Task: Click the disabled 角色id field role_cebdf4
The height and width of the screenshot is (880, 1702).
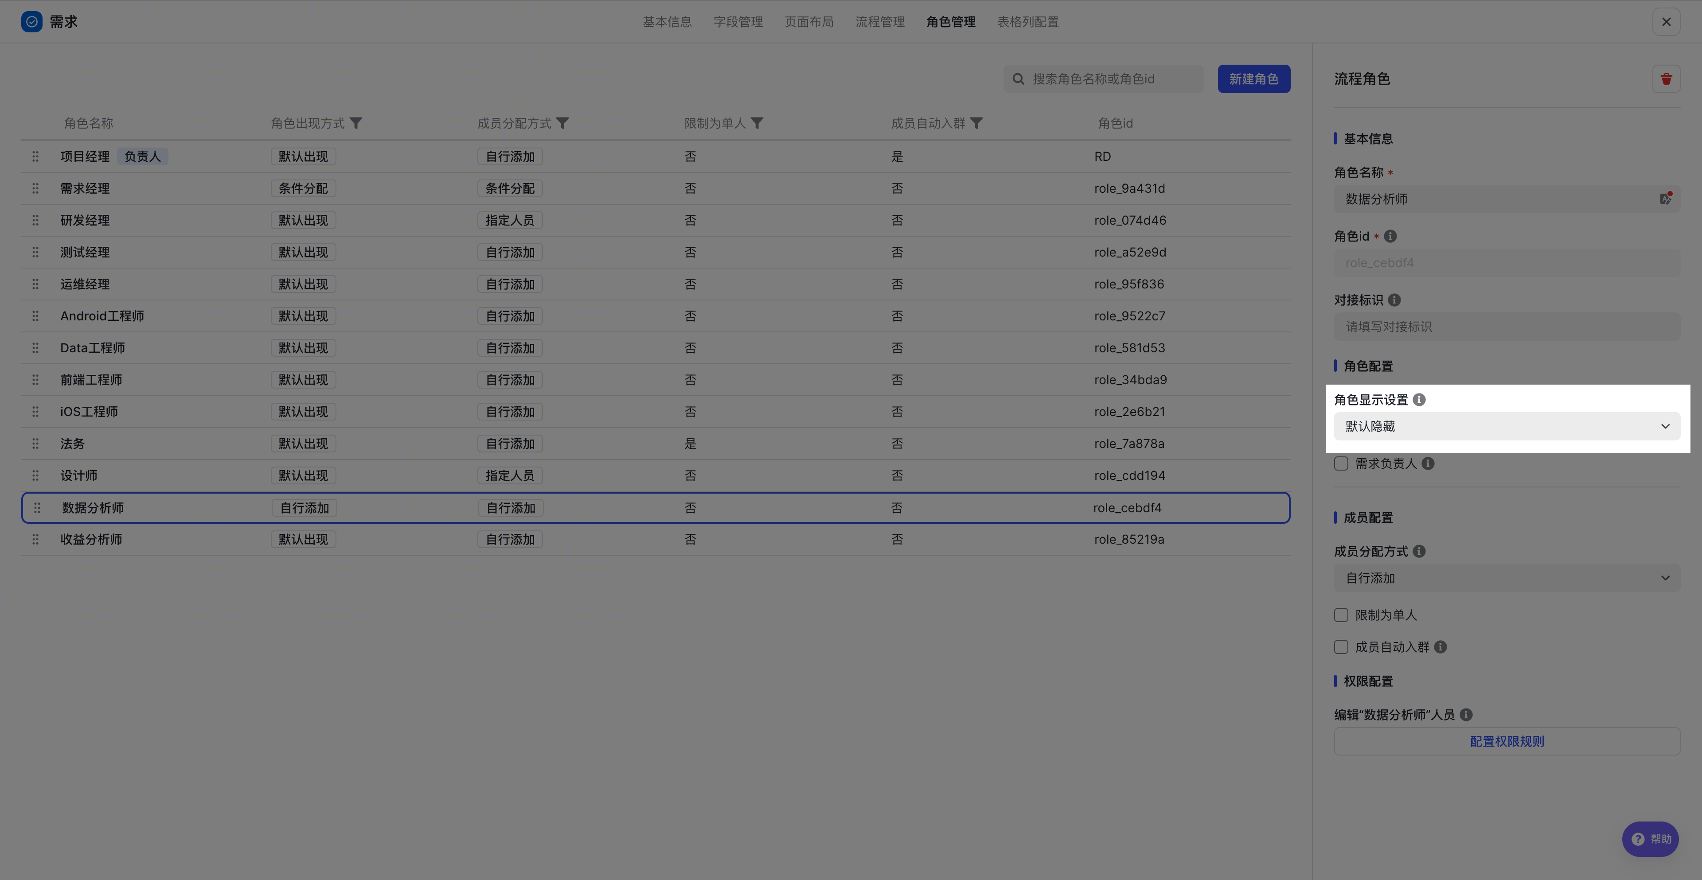Action: (x=1507, y=263)
